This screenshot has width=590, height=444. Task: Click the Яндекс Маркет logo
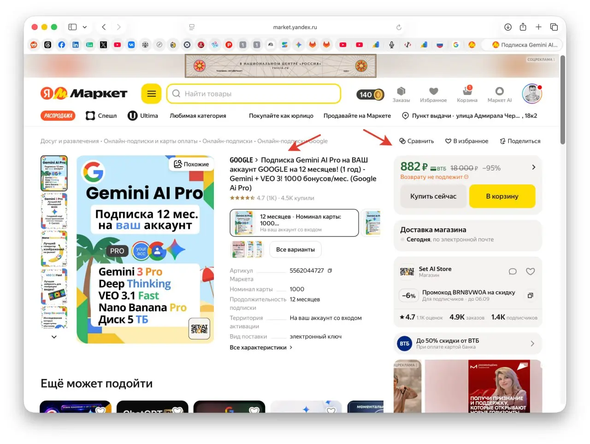pyautogui.click(x=84, y=94)
